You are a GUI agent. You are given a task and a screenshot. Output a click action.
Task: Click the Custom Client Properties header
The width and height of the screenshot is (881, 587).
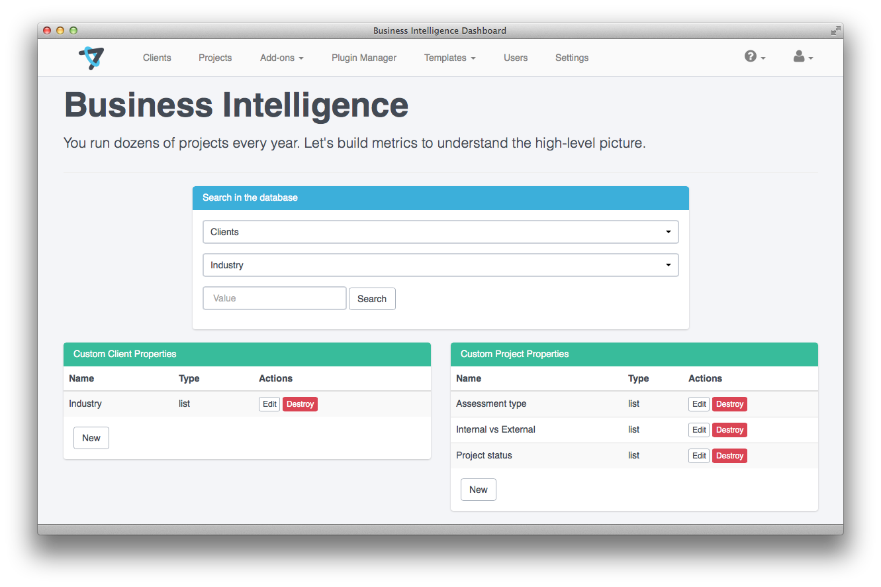click(x=247, y=354)
